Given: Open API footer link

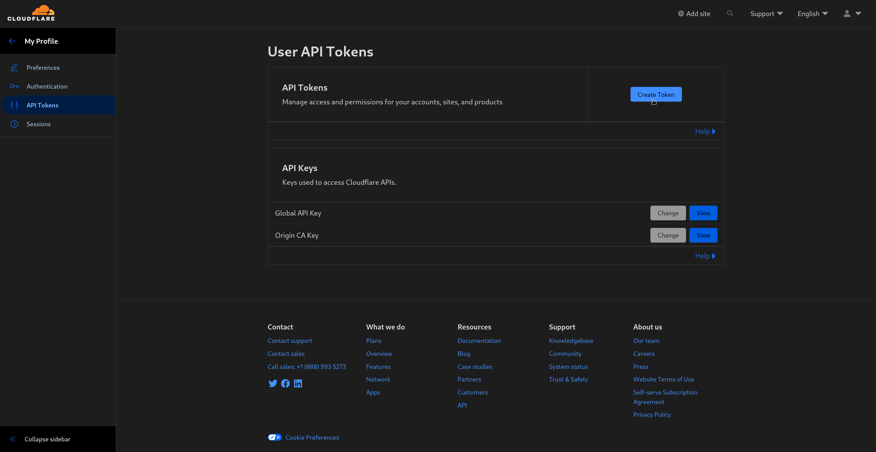Looking at the screenshot, I should pos(462,405).
